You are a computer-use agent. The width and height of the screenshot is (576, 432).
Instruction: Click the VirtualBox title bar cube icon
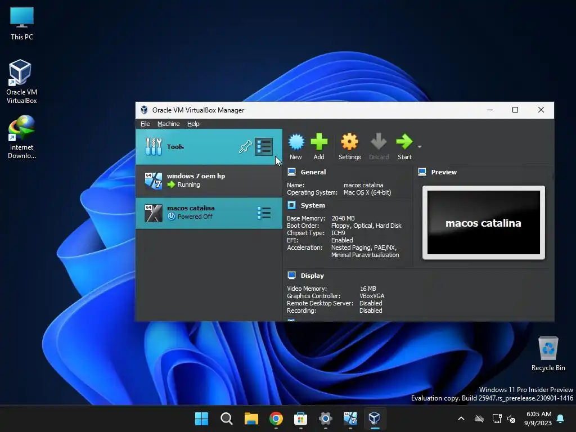click(x=144, y=110)
